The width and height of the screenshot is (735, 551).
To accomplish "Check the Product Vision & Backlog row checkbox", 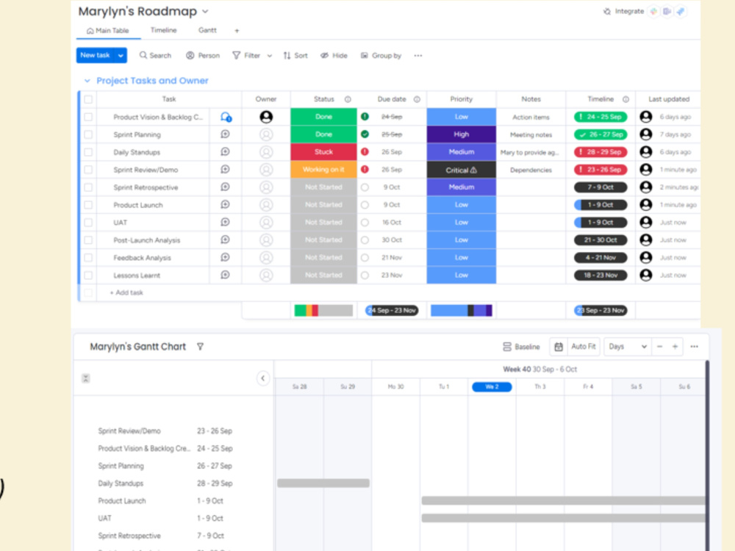I will (88, 117).
